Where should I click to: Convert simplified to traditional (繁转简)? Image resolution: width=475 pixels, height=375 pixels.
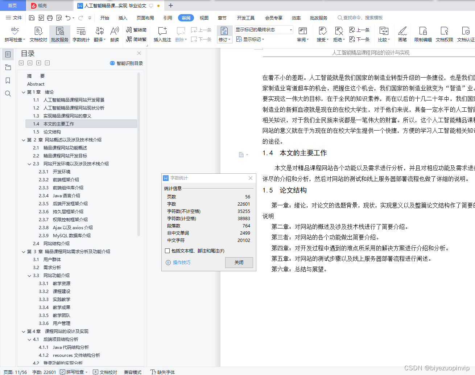click(136, 30)
